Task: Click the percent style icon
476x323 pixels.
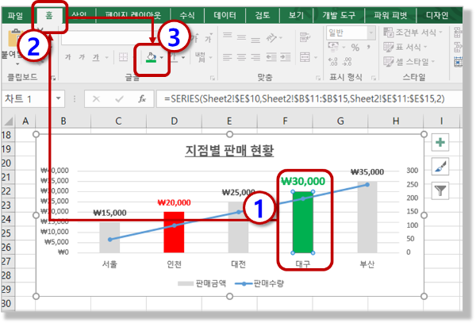Action: pyautogui.click(x=355, y=47)
